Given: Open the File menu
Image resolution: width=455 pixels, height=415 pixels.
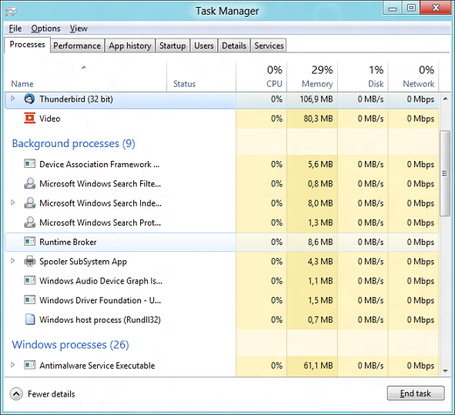Looking at the screenshot, I should pos(15,28).
